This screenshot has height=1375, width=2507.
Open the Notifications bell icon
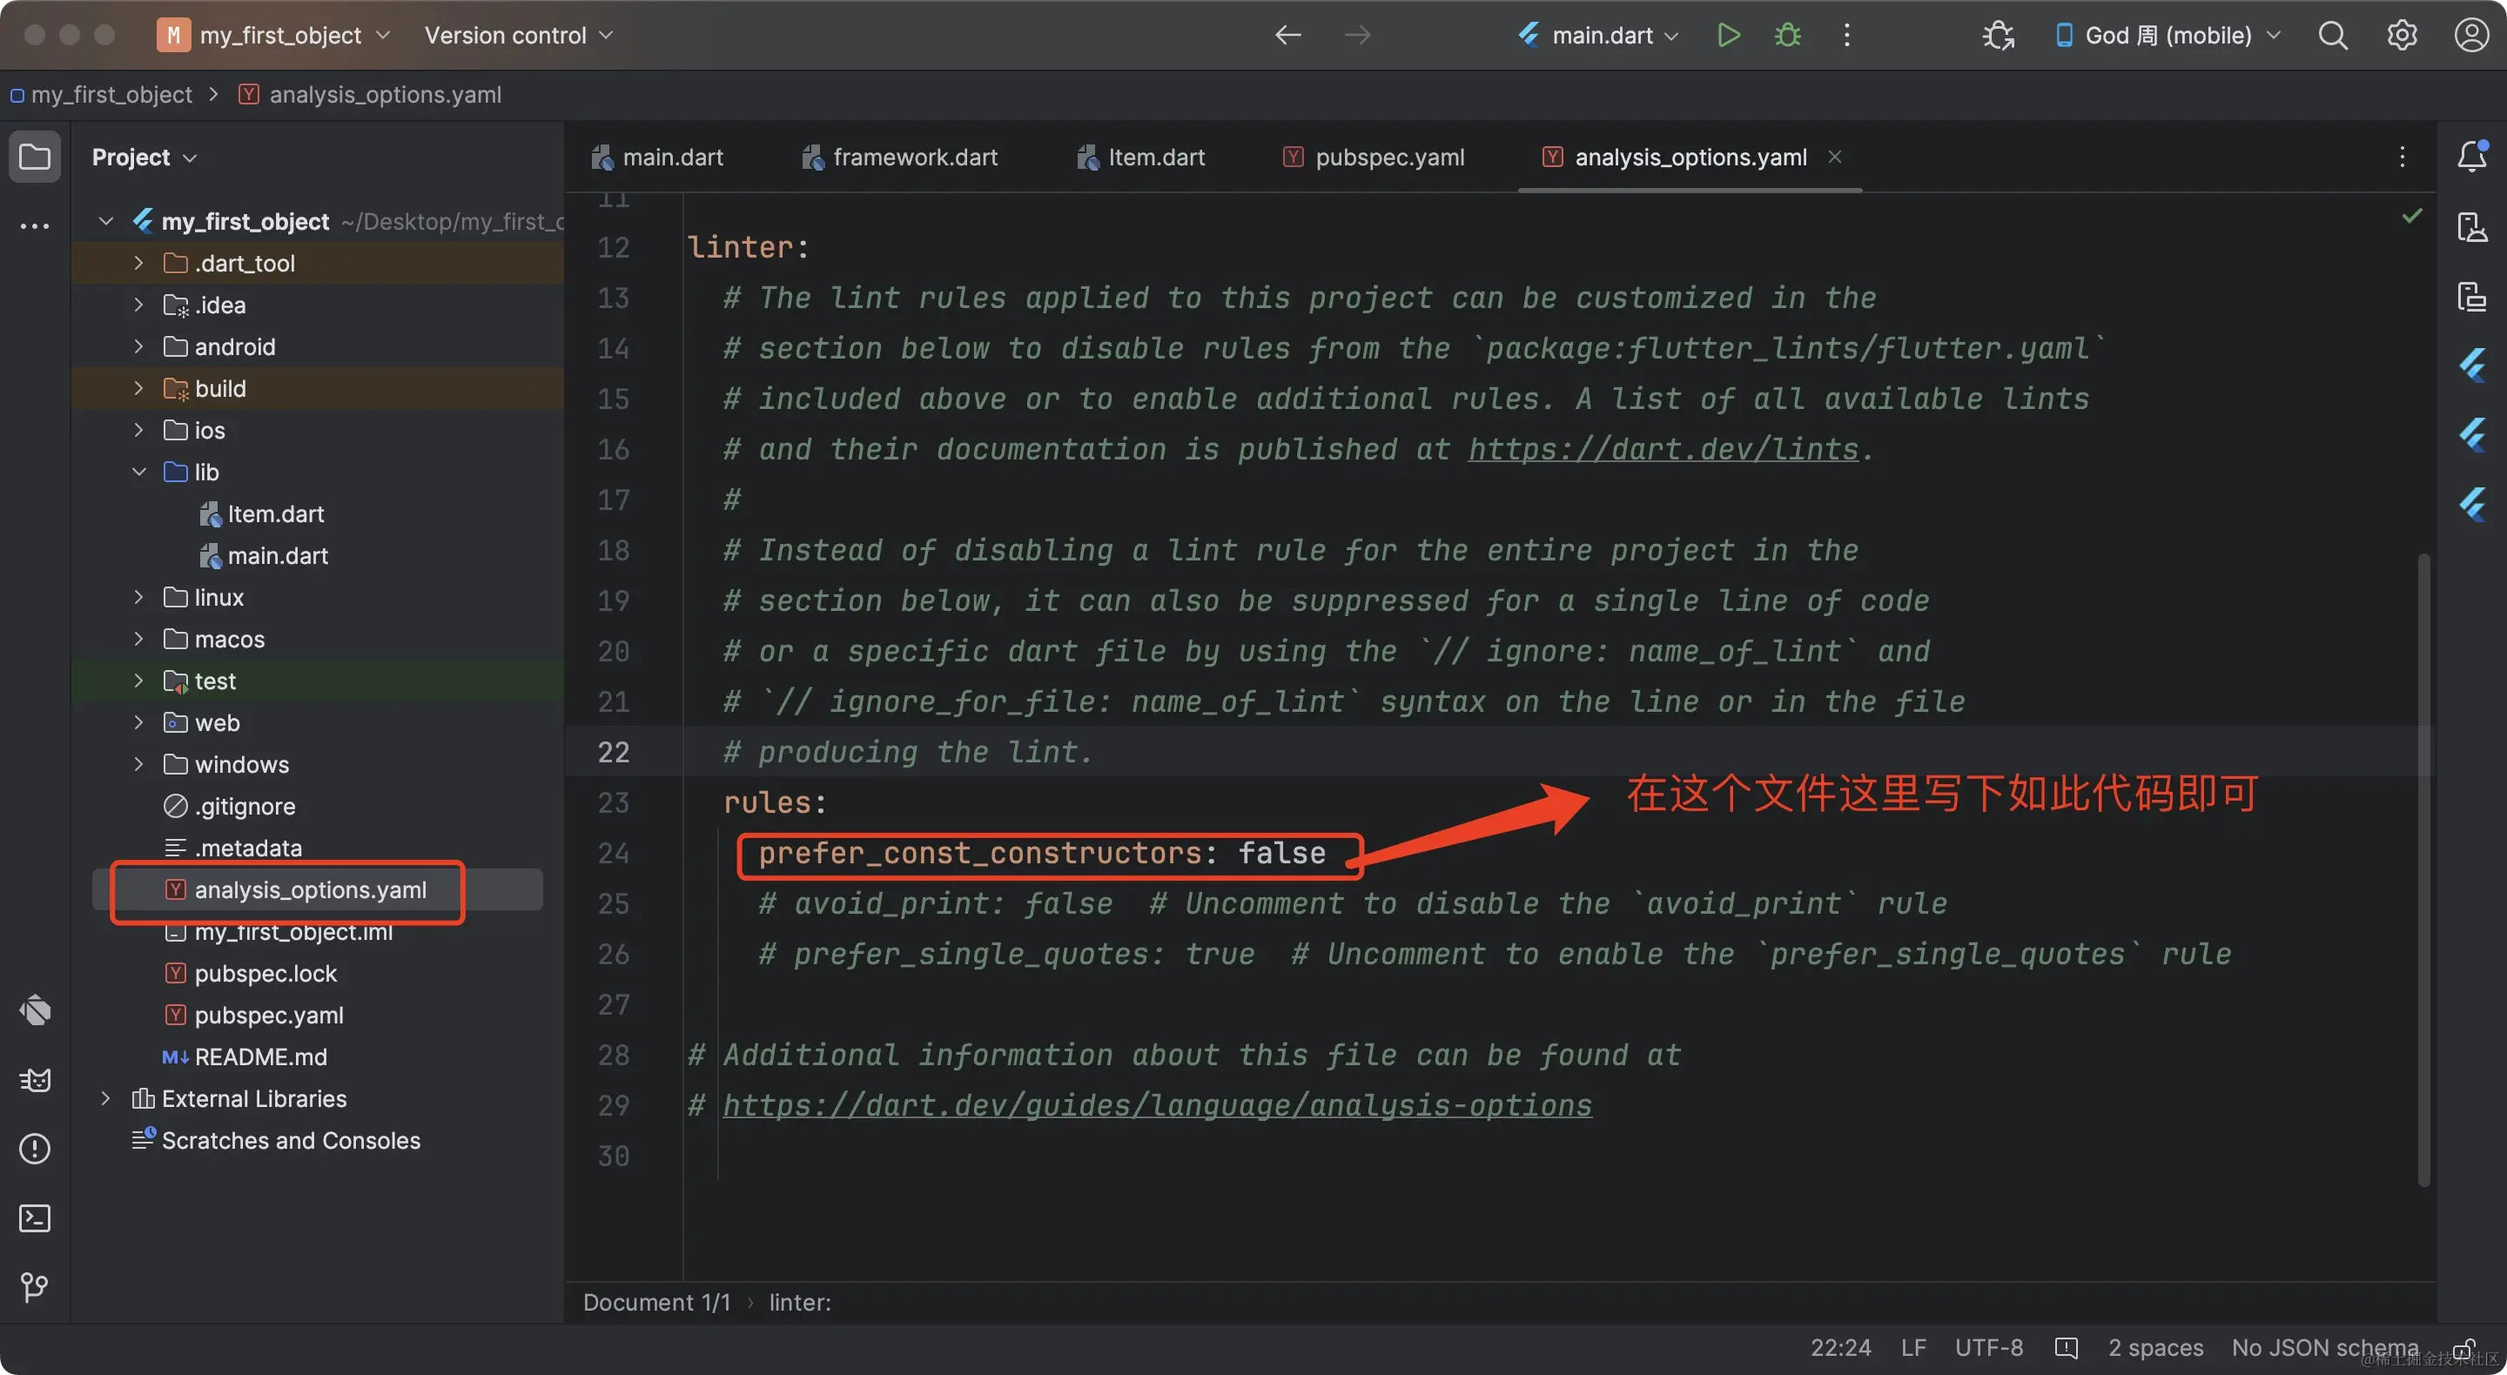pos(2471,157)
